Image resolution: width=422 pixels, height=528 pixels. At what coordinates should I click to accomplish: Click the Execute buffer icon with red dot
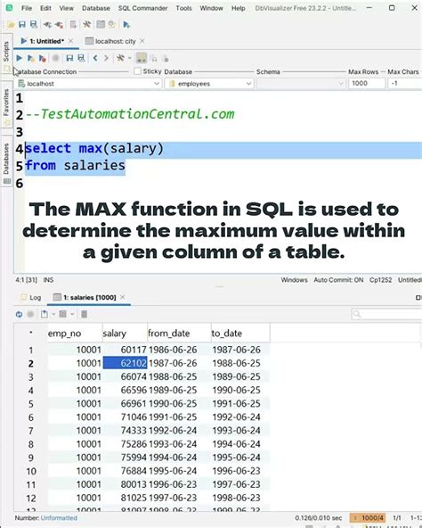(x=43, y=58)
